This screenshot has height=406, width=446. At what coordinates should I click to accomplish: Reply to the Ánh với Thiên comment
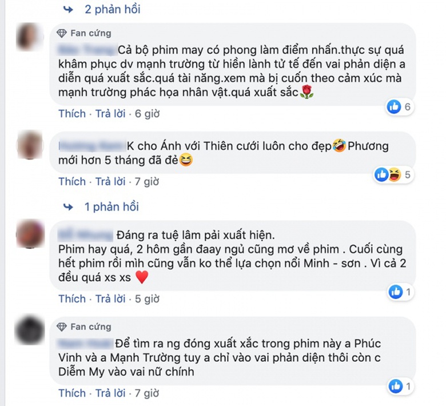[110, 181]
